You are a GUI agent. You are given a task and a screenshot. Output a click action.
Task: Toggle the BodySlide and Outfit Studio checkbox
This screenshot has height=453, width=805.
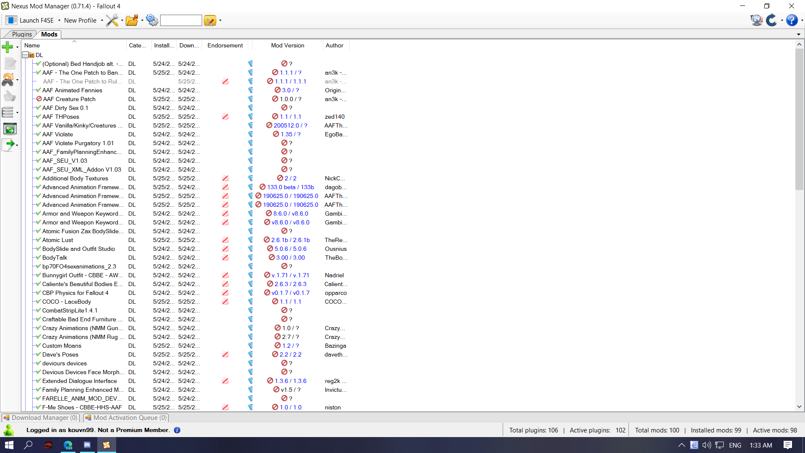click(x=39, y=249)
